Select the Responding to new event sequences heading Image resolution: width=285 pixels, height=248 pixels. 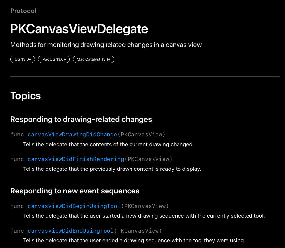pos(75,191)
